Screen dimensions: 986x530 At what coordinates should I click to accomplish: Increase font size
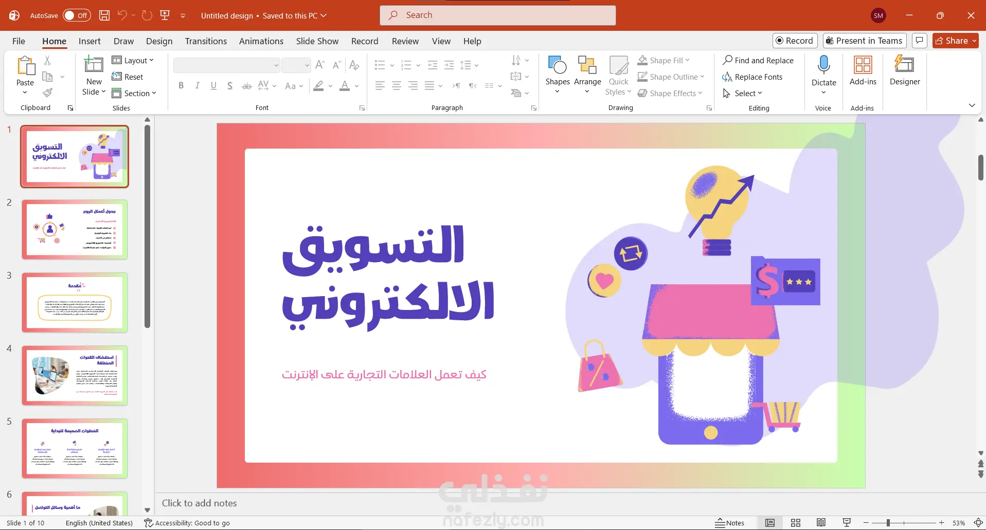pos(320,65)
